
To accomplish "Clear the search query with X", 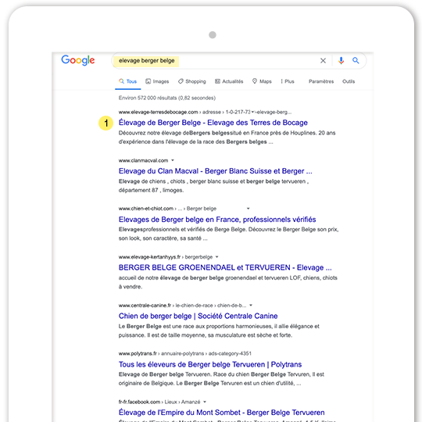I will point(323,61).
